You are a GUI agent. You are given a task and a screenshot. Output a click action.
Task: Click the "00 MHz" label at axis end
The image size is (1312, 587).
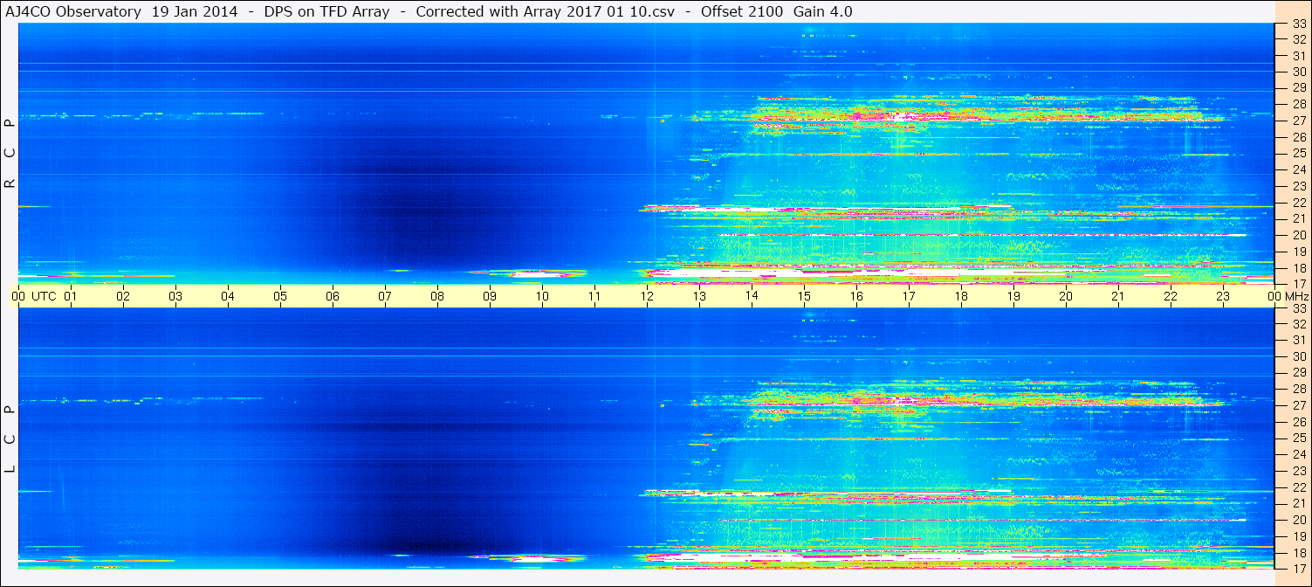tap(1288, 296)
